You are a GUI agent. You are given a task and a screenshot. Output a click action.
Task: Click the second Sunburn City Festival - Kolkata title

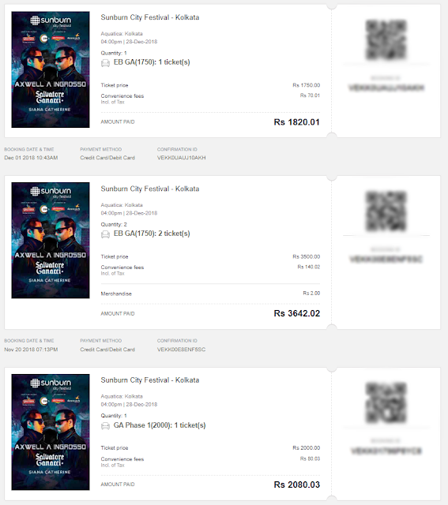(x=150, y=189)
